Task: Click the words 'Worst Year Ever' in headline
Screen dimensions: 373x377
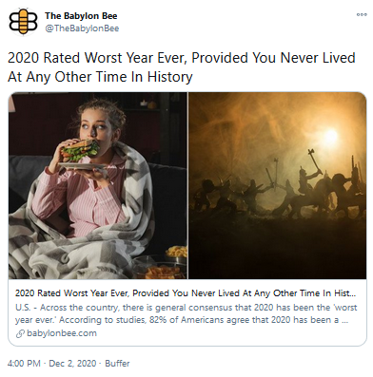Action: point(135,58)
